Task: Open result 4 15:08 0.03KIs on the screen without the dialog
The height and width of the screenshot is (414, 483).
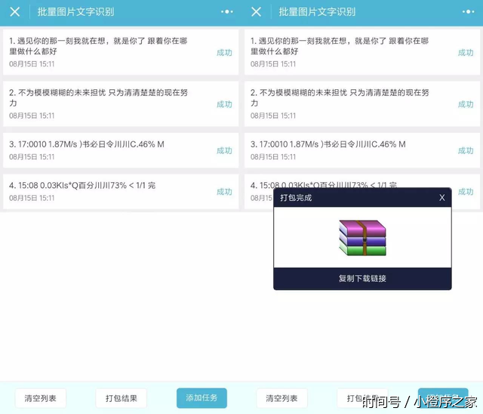Action: click(121, 191)
